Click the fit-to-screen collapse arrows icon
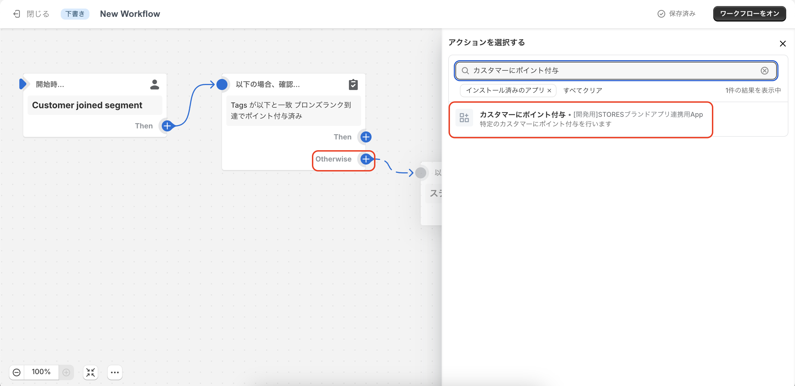Image resolution: width=795 pixels, height=386 pixels. (91, 372)
